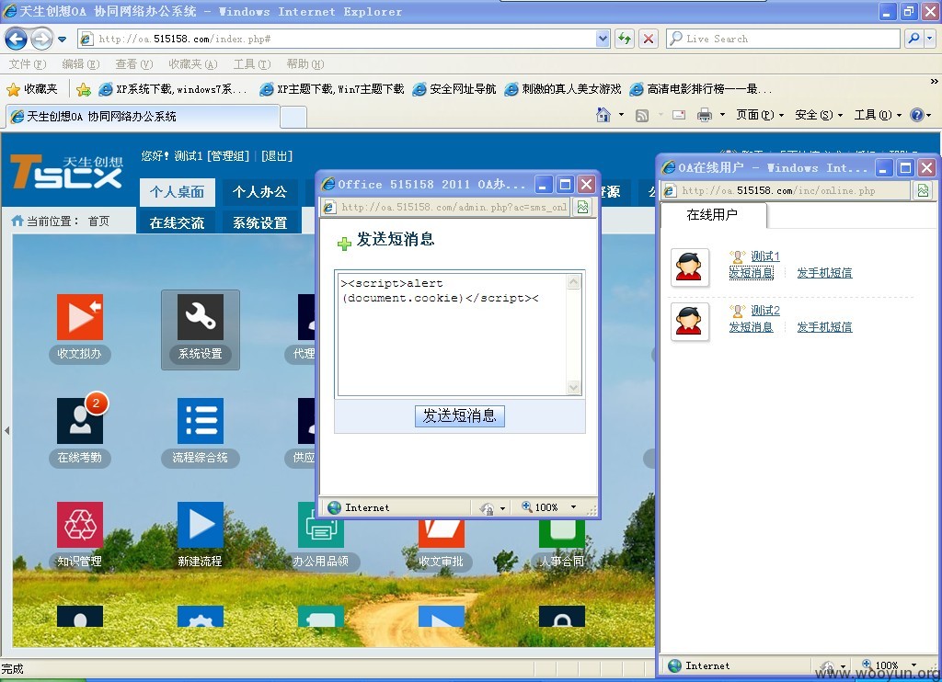This screenshot has height=682, width=942.
Task: Switch to the 个人办公 tab
Action: [x=260, y=192]
